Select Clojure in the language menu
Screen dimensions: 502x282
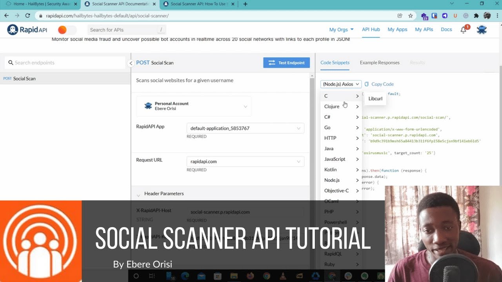pos(341,107)
